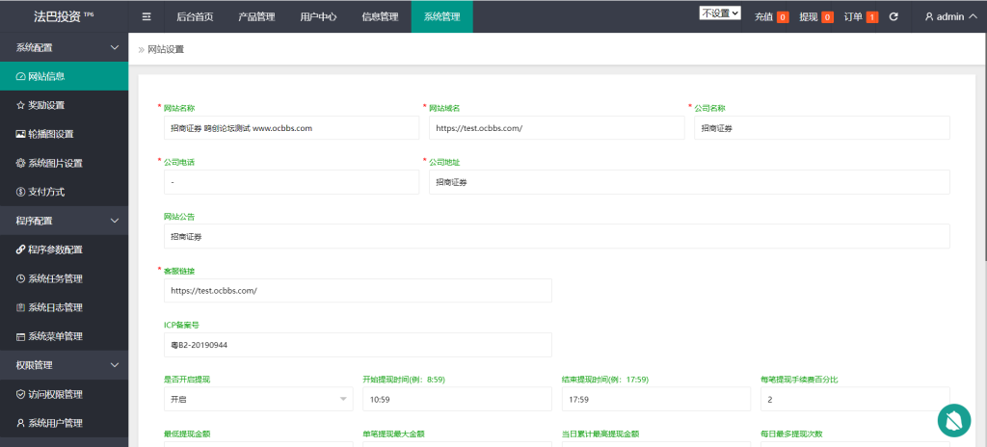The width and height of the screenshot is (987, 447).
Task: Click the gear icon beside 系统图片设置
Action: [x=21, y=163]
